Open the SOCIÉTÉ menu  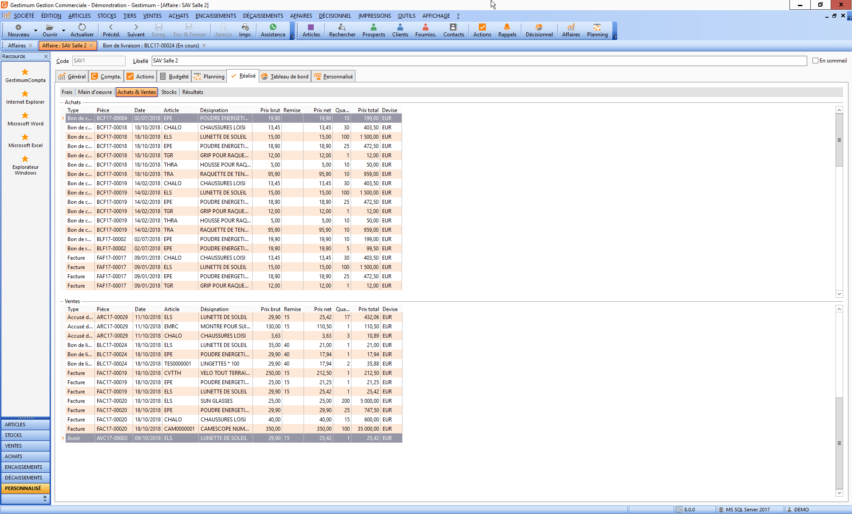pyautogui.click(x=24, y=16)
